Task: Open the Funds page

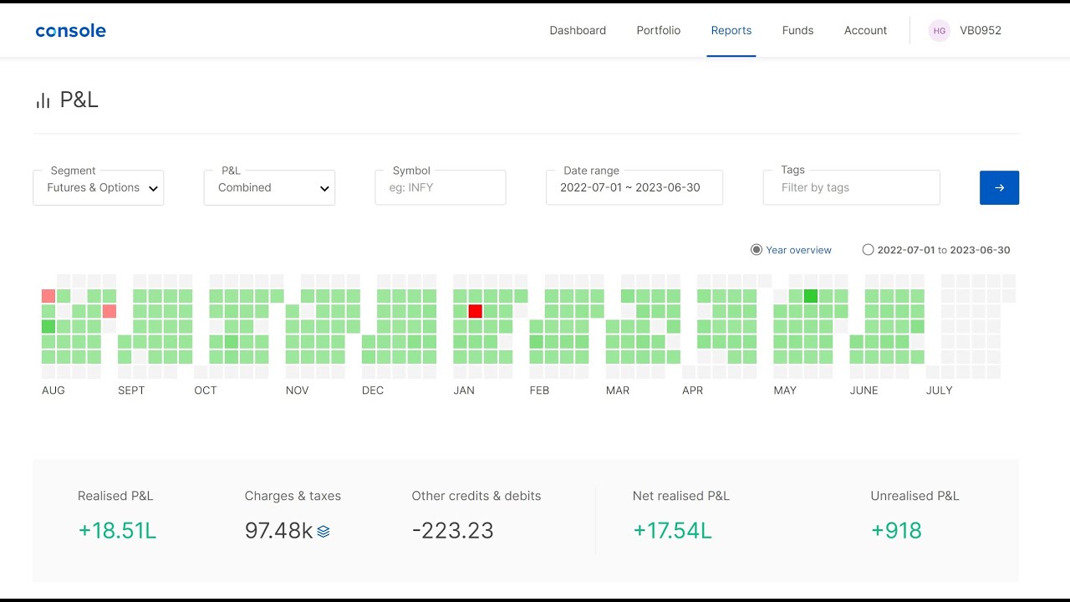Action: pyautogui.click(x=797, y=31)
